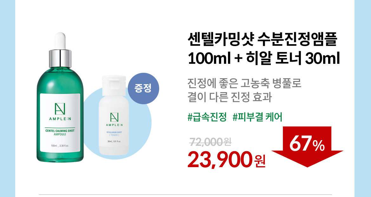Click the HYALURON SHOT TONER label text
Screen dimensions: 371x197
(x=114, y=133)
